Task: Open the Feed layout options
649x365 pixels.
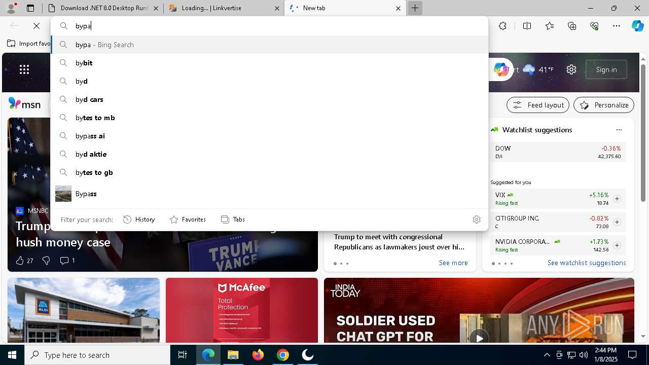Action: 538,105
